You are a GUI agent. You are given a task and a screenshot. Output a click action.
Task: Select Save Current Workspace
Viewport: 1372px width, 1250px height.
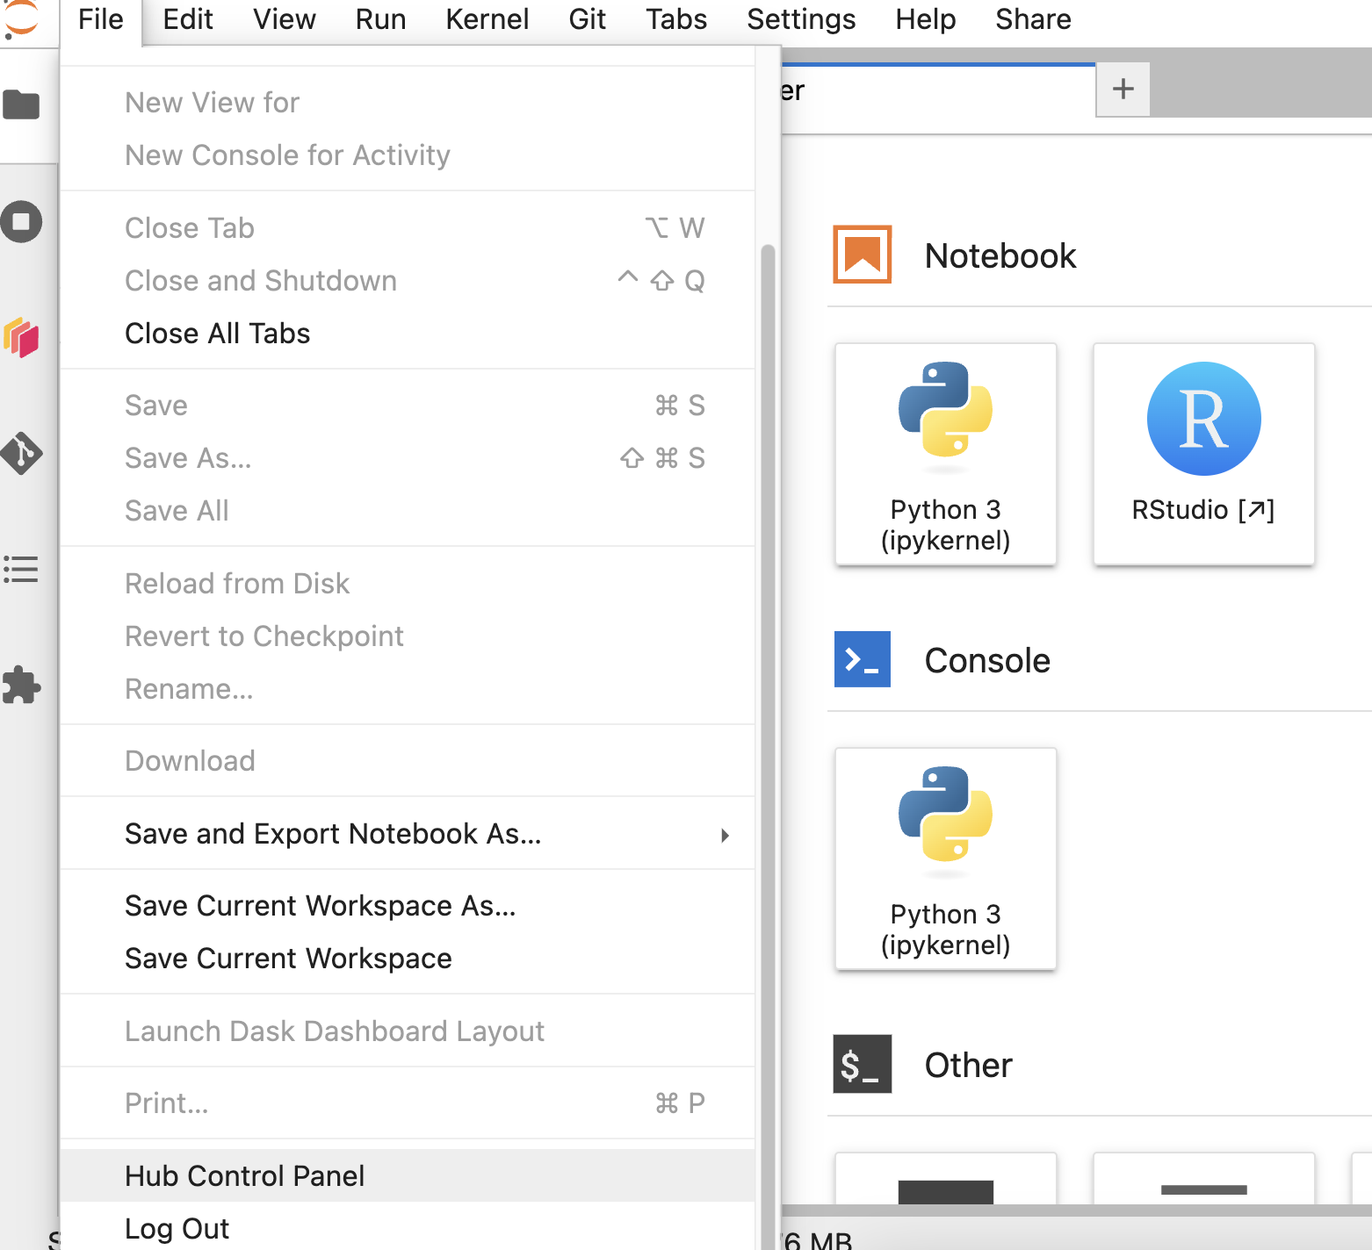coord(288,959)
